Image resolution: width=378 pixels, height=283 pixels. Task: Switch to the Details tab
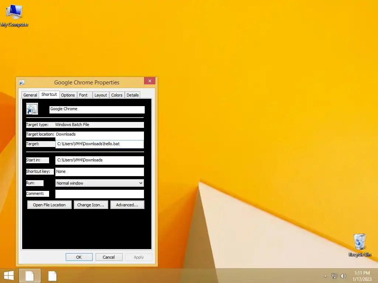click(x=133, y=95)
